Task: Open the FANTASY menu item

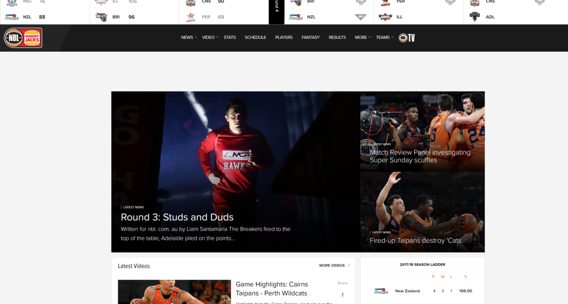Action: click(311, 37)
